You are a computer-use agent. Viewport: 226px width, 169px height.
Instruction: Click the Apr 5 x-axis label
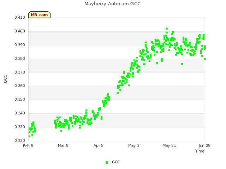click(99, 145)
